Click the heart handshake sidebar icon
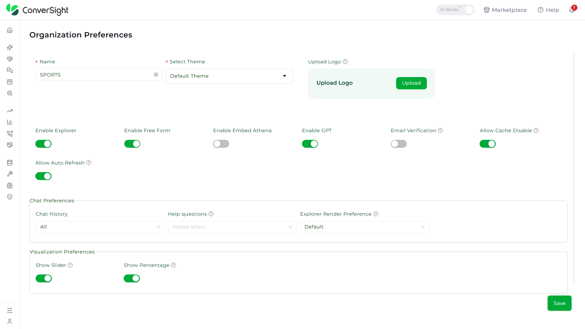Viewport: 585px width, 329px height. click(x=10, y=59)
